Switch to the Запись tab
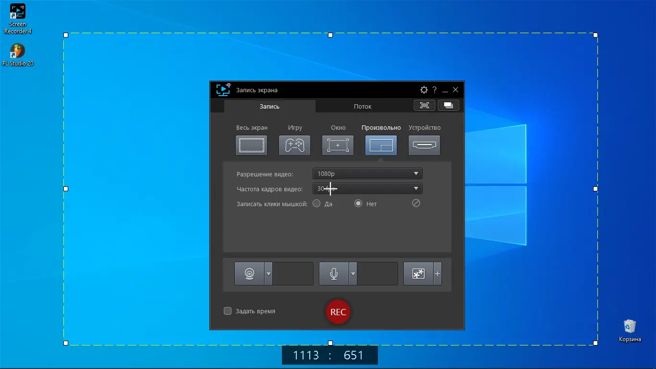Viewport: 656px width, 369px height. 269,106
